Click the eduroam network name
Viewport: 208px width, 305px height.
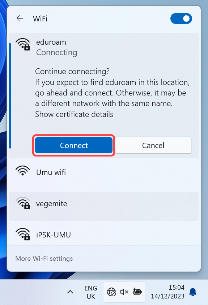pyautogui.click(x=51, y=42)
